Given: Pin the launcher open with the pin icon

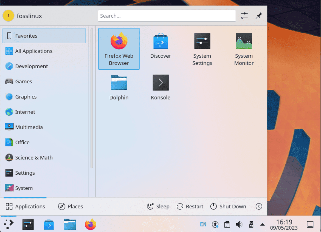Looking at the screenshot, I should coord(258,16).
